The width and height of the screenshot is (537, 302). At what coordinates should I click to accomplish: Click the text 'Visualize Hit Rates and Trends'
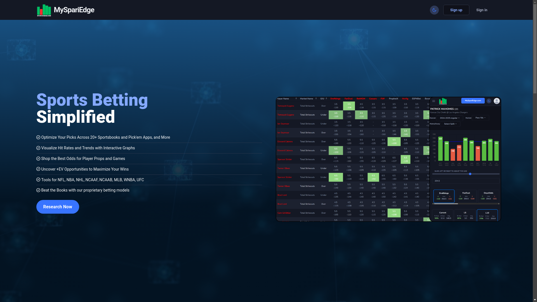(x=69, y=148)
